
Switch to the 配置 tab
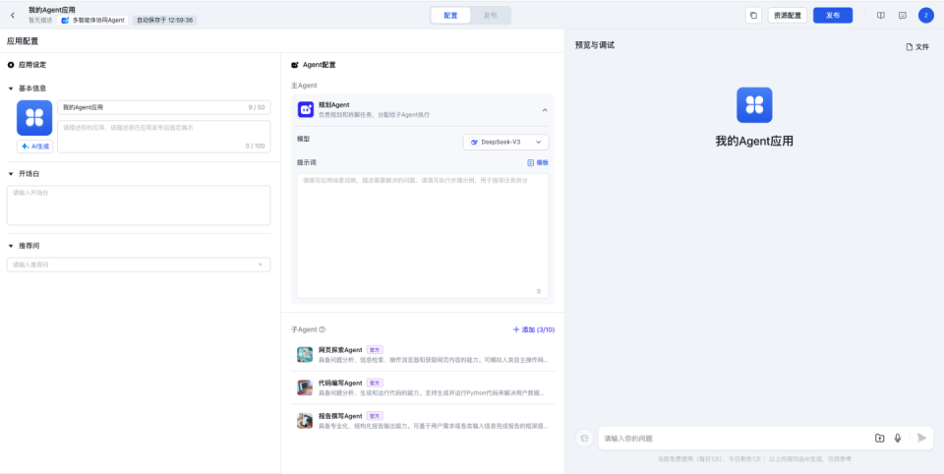450,16
